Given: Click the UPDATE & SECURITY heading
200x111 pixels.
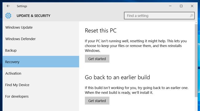Looking at the screenshot, I should [x=34, y=16].
